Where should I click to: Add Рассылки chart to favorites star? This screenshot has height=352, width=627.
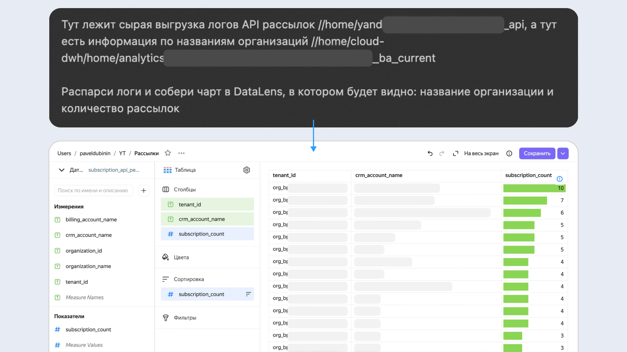click(x=168, y=153)
